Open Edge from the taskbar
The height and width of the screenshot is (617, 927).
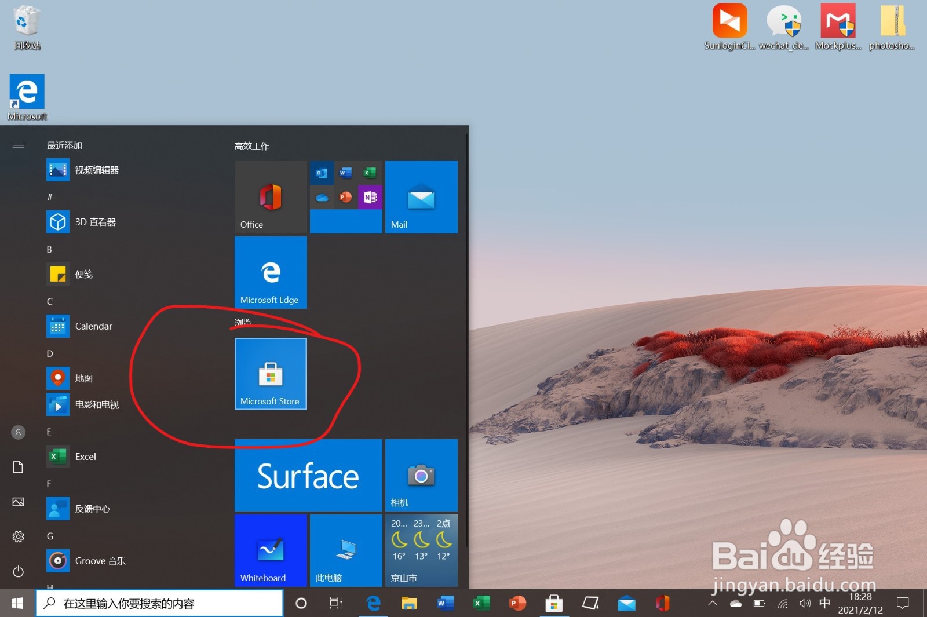374,603
